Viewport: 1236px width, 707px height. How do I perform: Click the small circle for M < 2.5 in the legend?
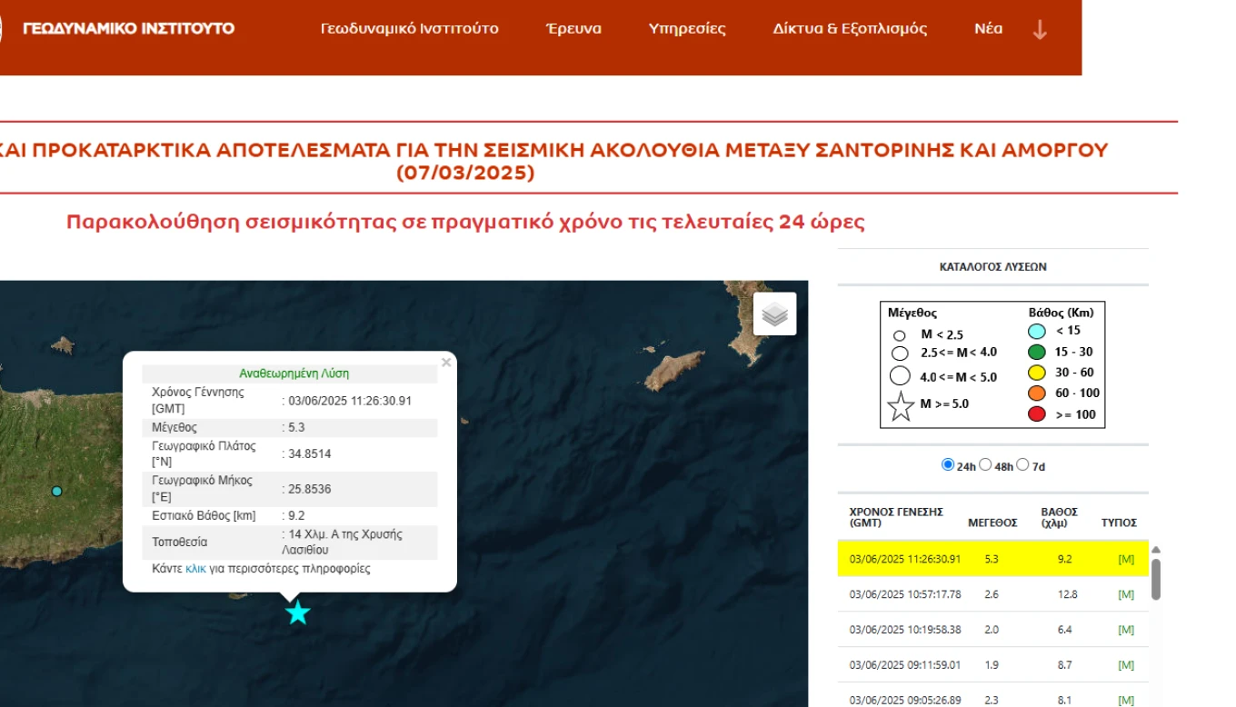[x=900, y=334]
